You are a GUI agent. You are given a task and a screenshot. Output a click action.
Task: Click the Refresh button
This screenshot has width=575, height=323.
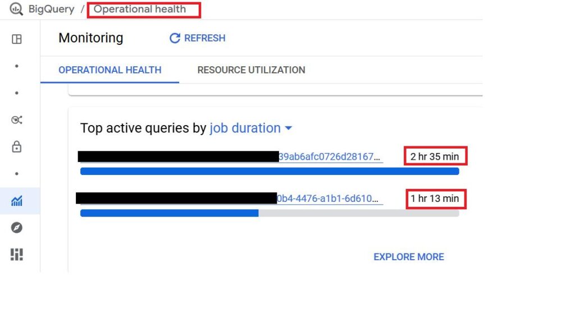[x=197, y=38]
